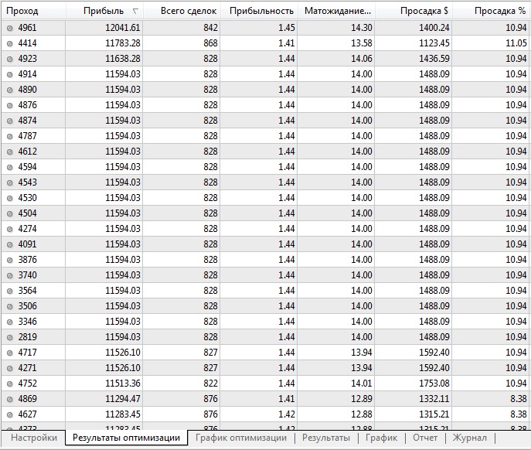
Task: Click the sort arrow in Прибыль header
Action: pos(135,11)
